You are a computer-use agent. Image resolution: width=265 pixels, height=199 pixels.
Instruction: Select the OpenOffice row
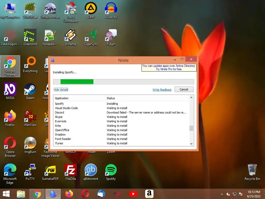tap(121, 130)
